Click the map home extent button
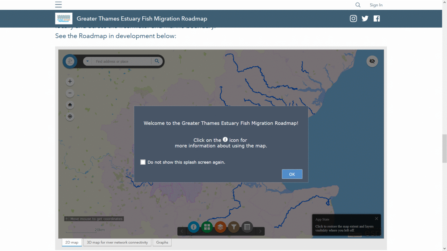The width and height of the screenshot is (447, 251). pos(70,105)
